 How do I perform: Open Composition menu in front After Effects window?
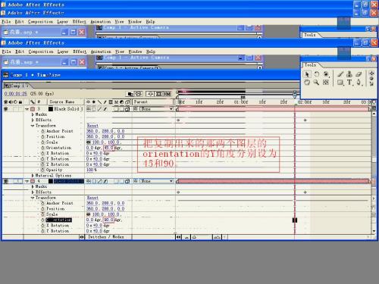41,51
